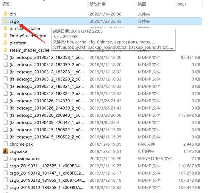Image resolution: width=214 pixels, height=193 pixels.
Task: Click icon of csgo_20190312_181747_1 file
Action: click(x=6, y=173)
